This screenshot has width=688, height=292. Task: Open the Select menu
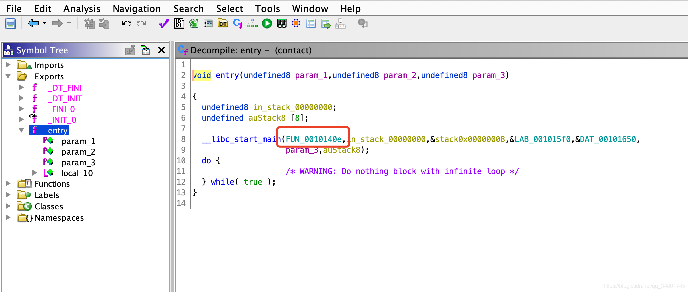point(230,9)
